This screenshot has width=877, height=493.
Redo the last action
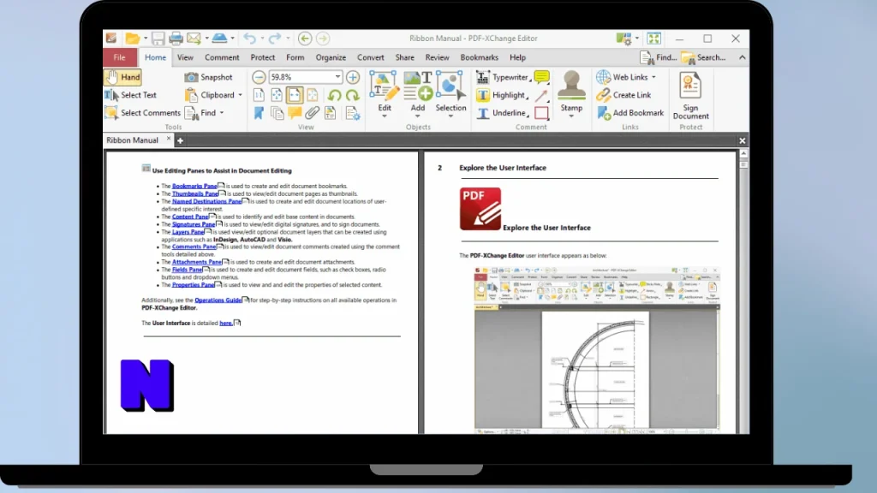coord(275,38)
